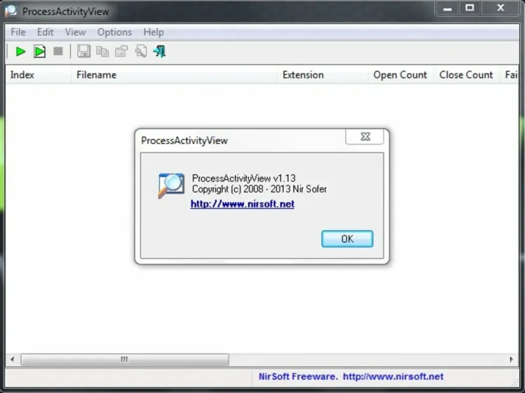Close the ProcessActivityView main window
The width and height of the screenshot is (525, 393).
(501, 9)
